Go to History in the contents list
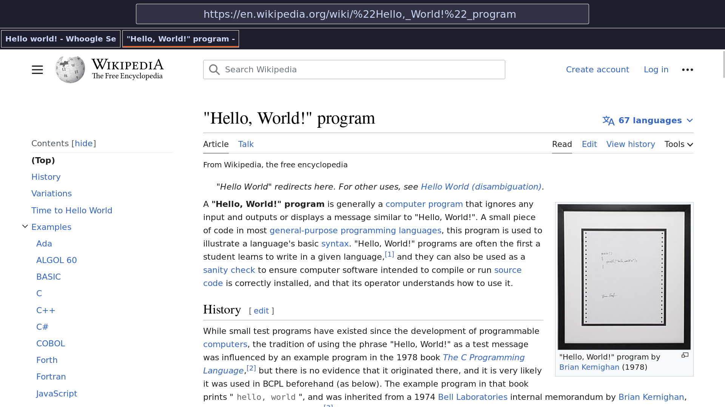Viewport: 725px width, 407px height. [x=46, y=177]
